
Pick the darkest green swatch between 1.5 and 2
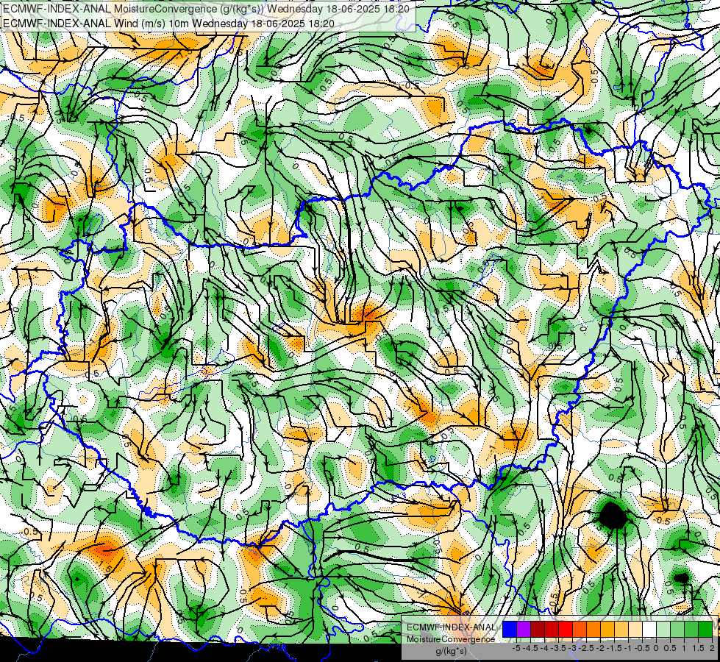point(705,630)
